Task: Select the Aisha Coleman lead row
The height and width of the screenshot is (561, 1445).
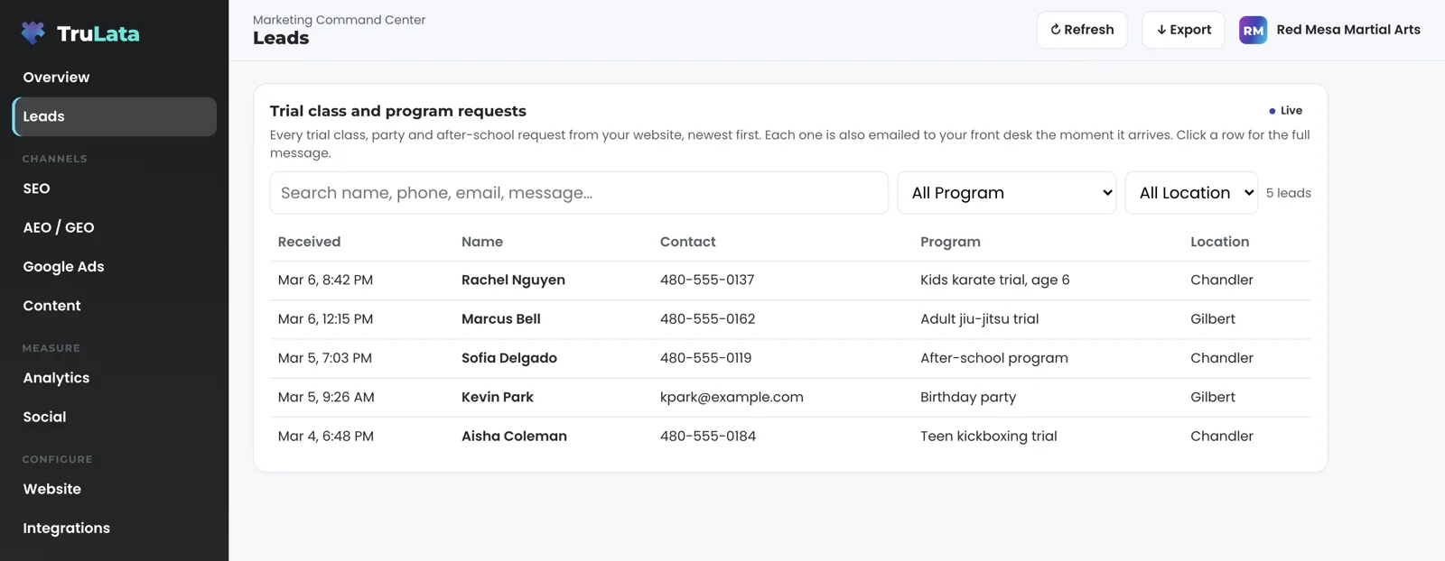Action: (x=790, y=437)
